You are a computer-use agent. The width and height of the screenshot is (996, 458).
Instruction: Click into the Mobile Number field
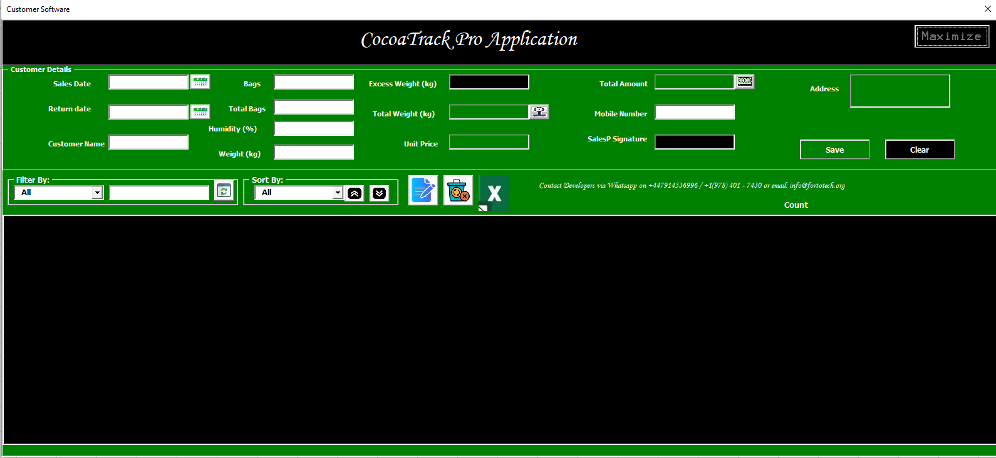pos(694,113)
